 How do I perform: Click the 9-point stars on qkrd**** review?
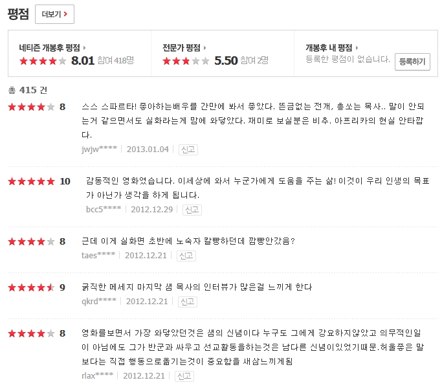click(x=31, y=287)
